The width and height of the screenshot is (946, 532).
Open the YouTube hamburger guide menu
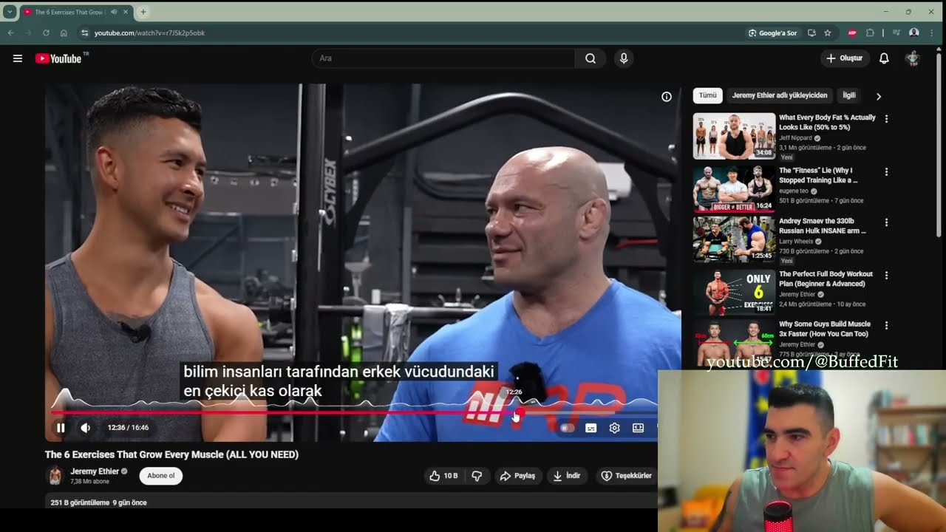18,58
